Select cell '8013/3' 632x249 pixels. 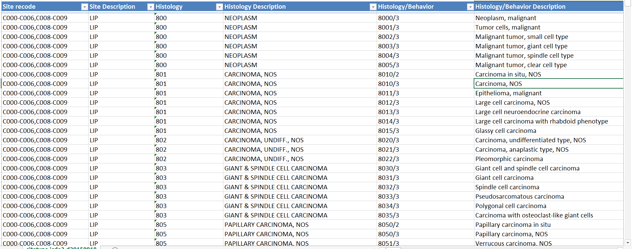click(425, 112)
